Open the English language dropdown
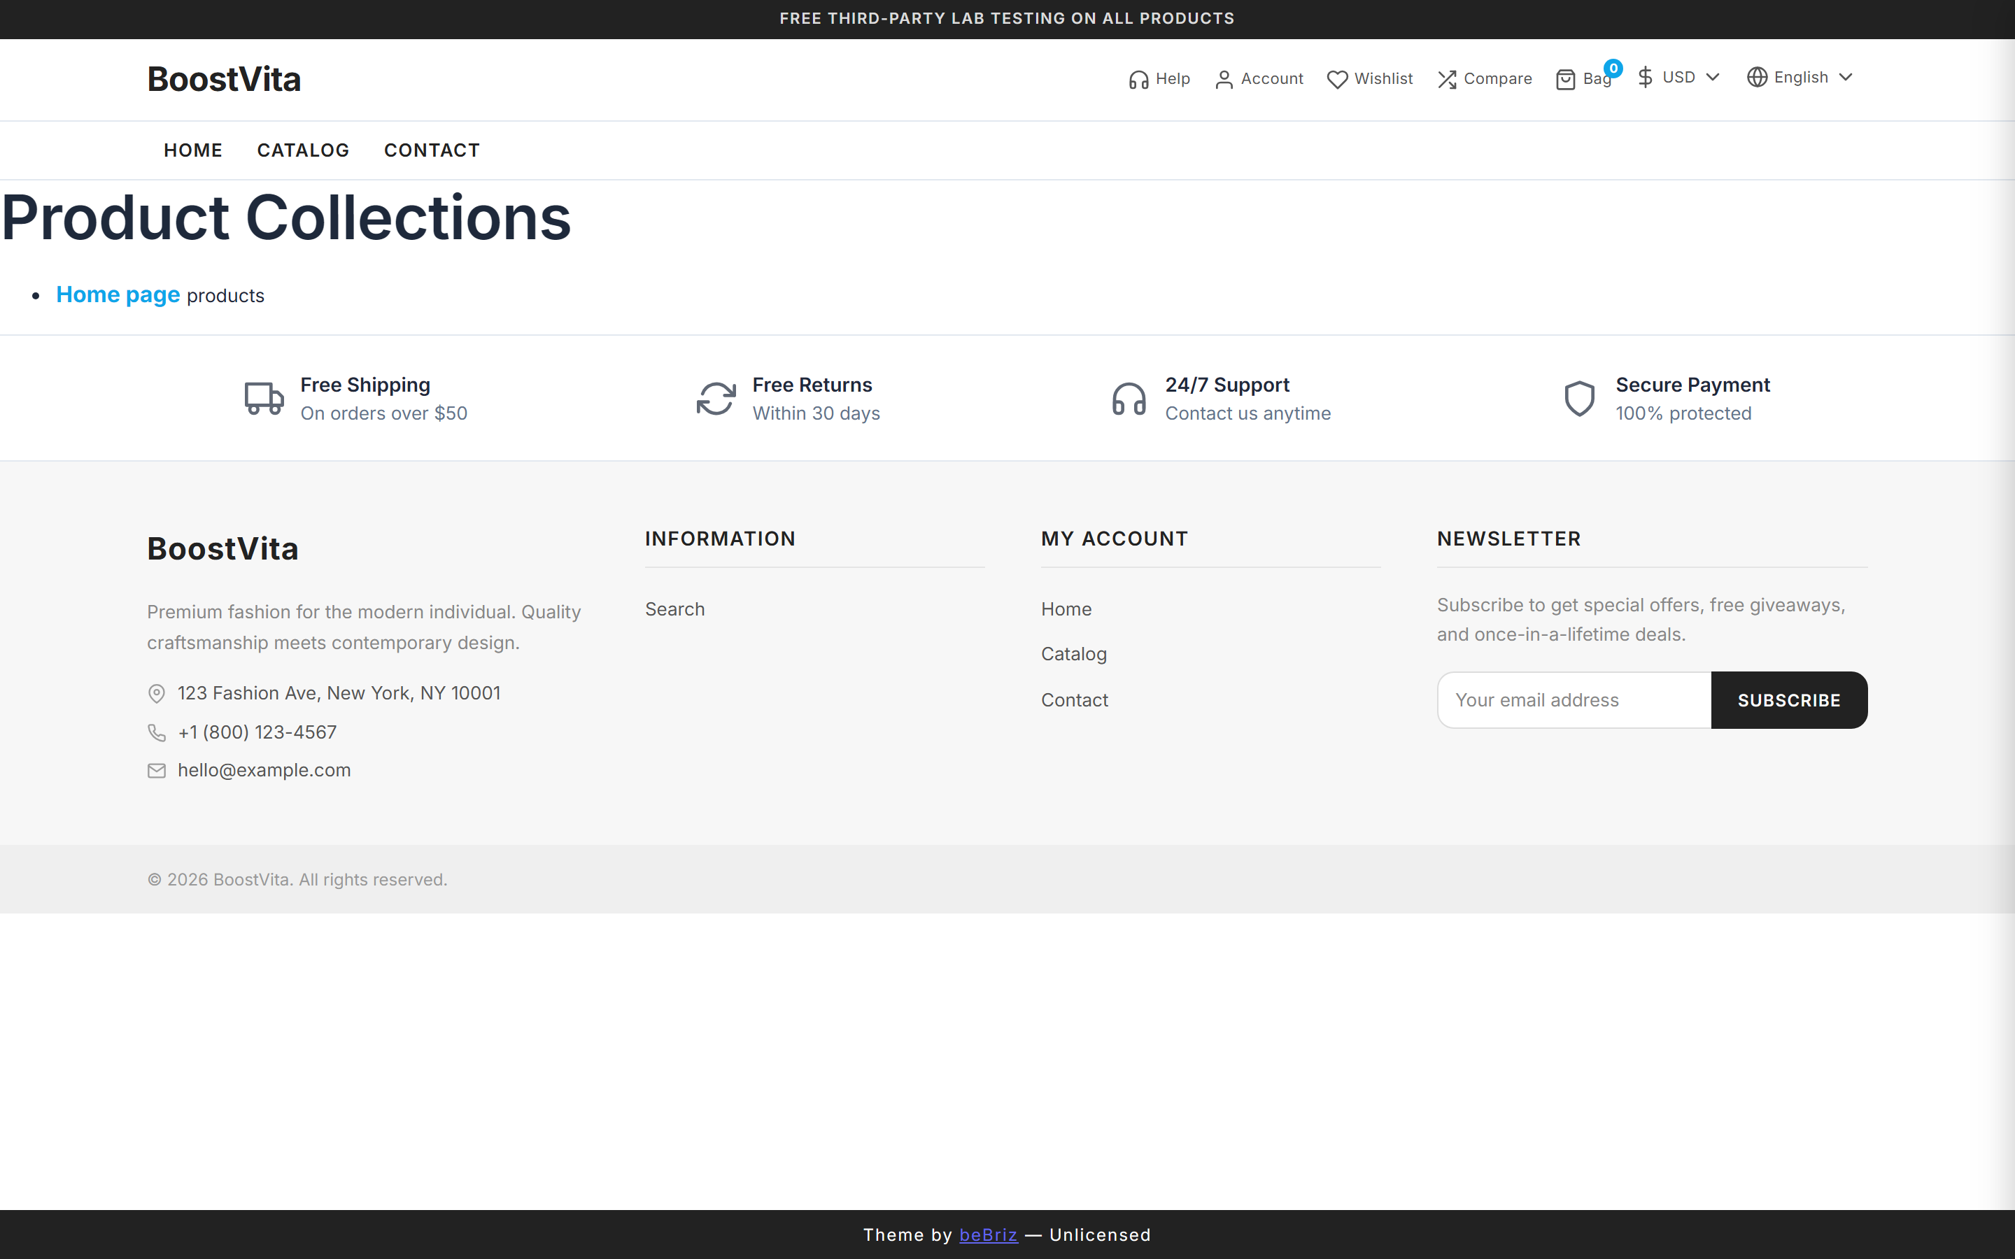This screenshot has width=2015, height=1259. pos(1801,78)
